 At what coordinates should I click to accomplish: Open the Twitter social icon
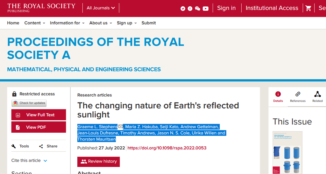pos(183,9)
